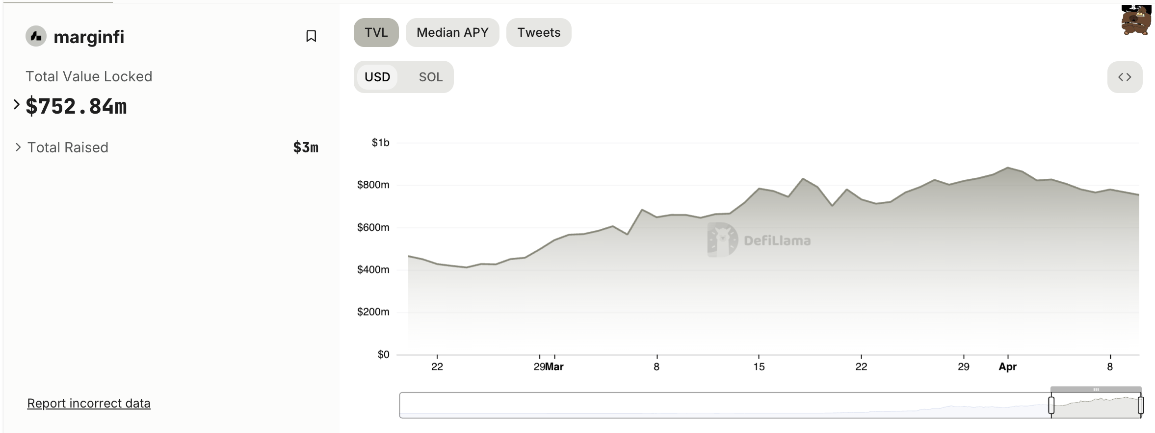Expand the Total Value Locked breakdown
The image size is (1155, 433).
point(16,104)
